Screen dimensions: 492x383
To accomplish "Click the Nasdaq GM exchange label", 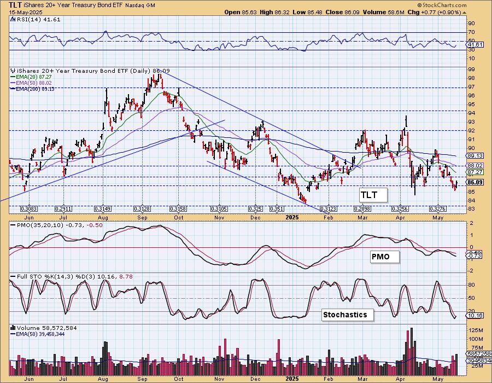I will [x=140, y=5].
